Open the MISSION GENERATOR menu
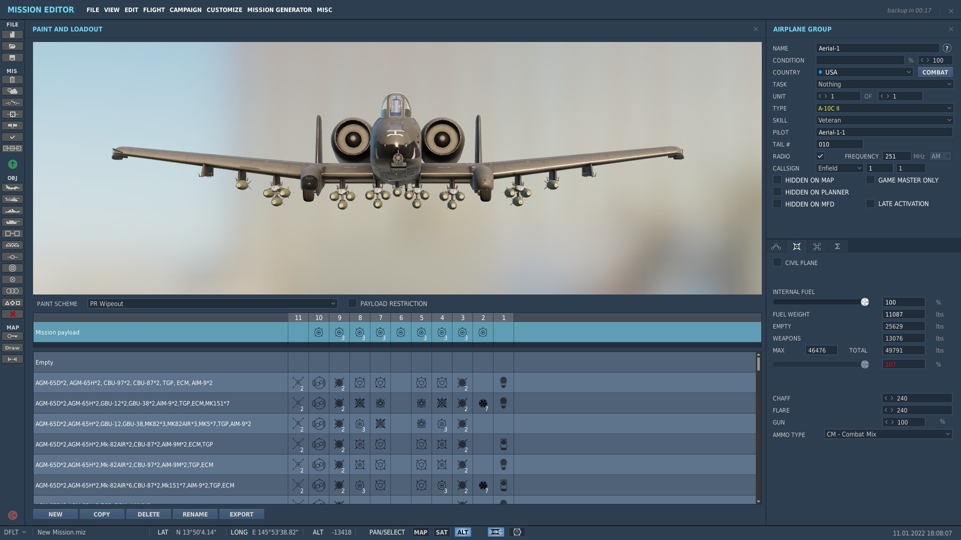The image size is (961, 540). click(279, 9)
